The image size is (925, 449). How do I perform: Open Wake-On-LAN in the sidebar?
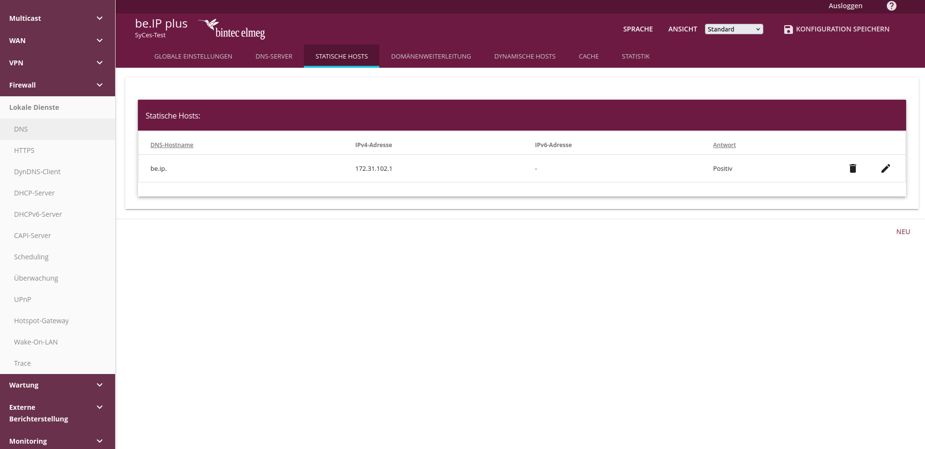(x=58, y=342)
